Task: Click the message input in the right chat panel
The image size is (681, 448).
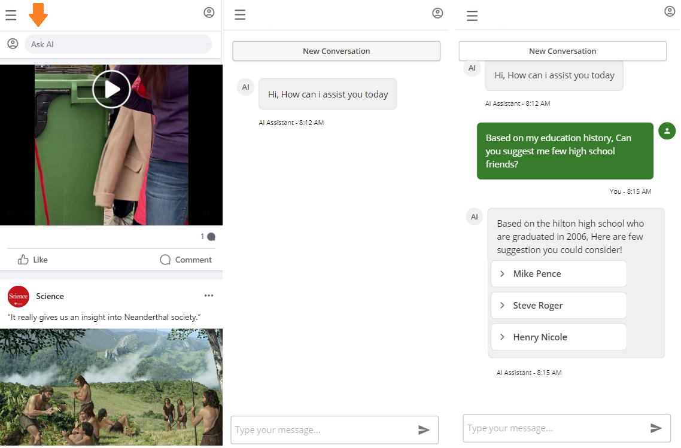Action: [554, 428]
